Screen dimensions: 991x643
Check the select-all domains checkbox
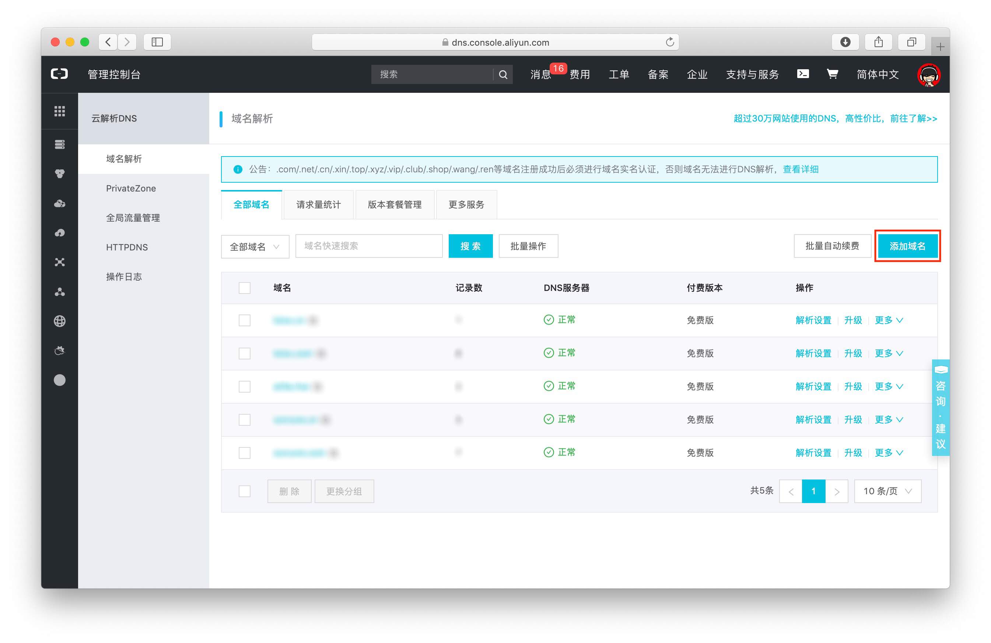[246, 287]
